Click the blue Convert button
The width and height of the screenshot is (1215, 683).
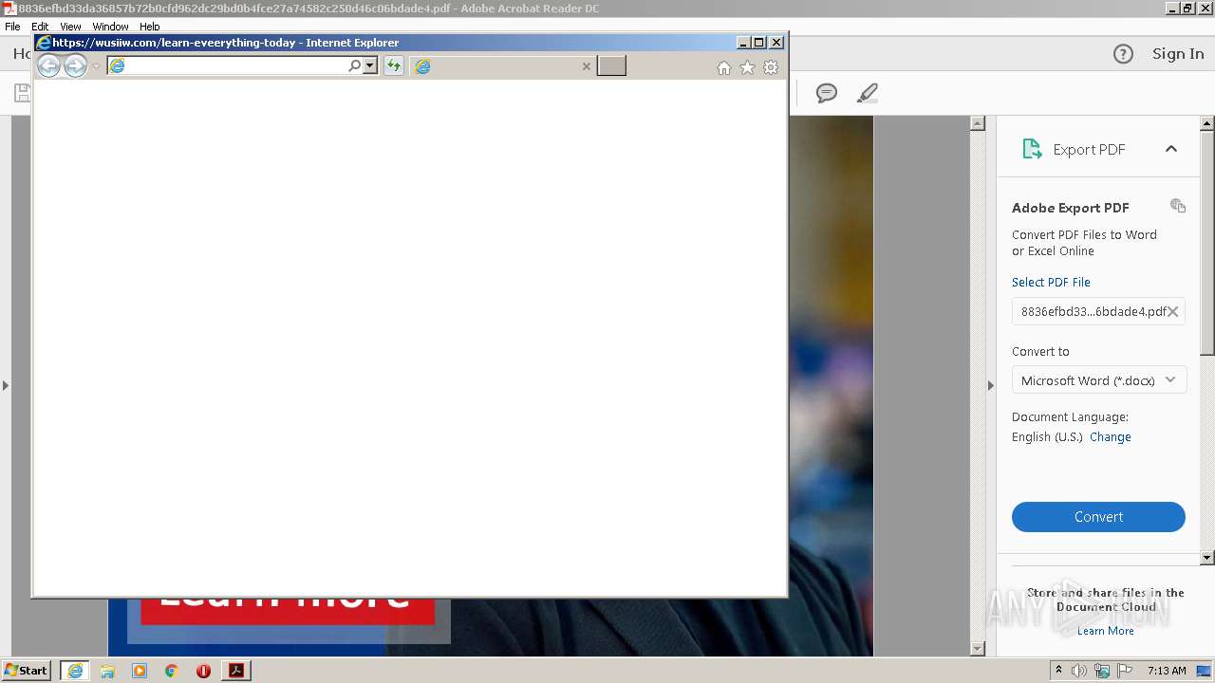pos(1098,517)
